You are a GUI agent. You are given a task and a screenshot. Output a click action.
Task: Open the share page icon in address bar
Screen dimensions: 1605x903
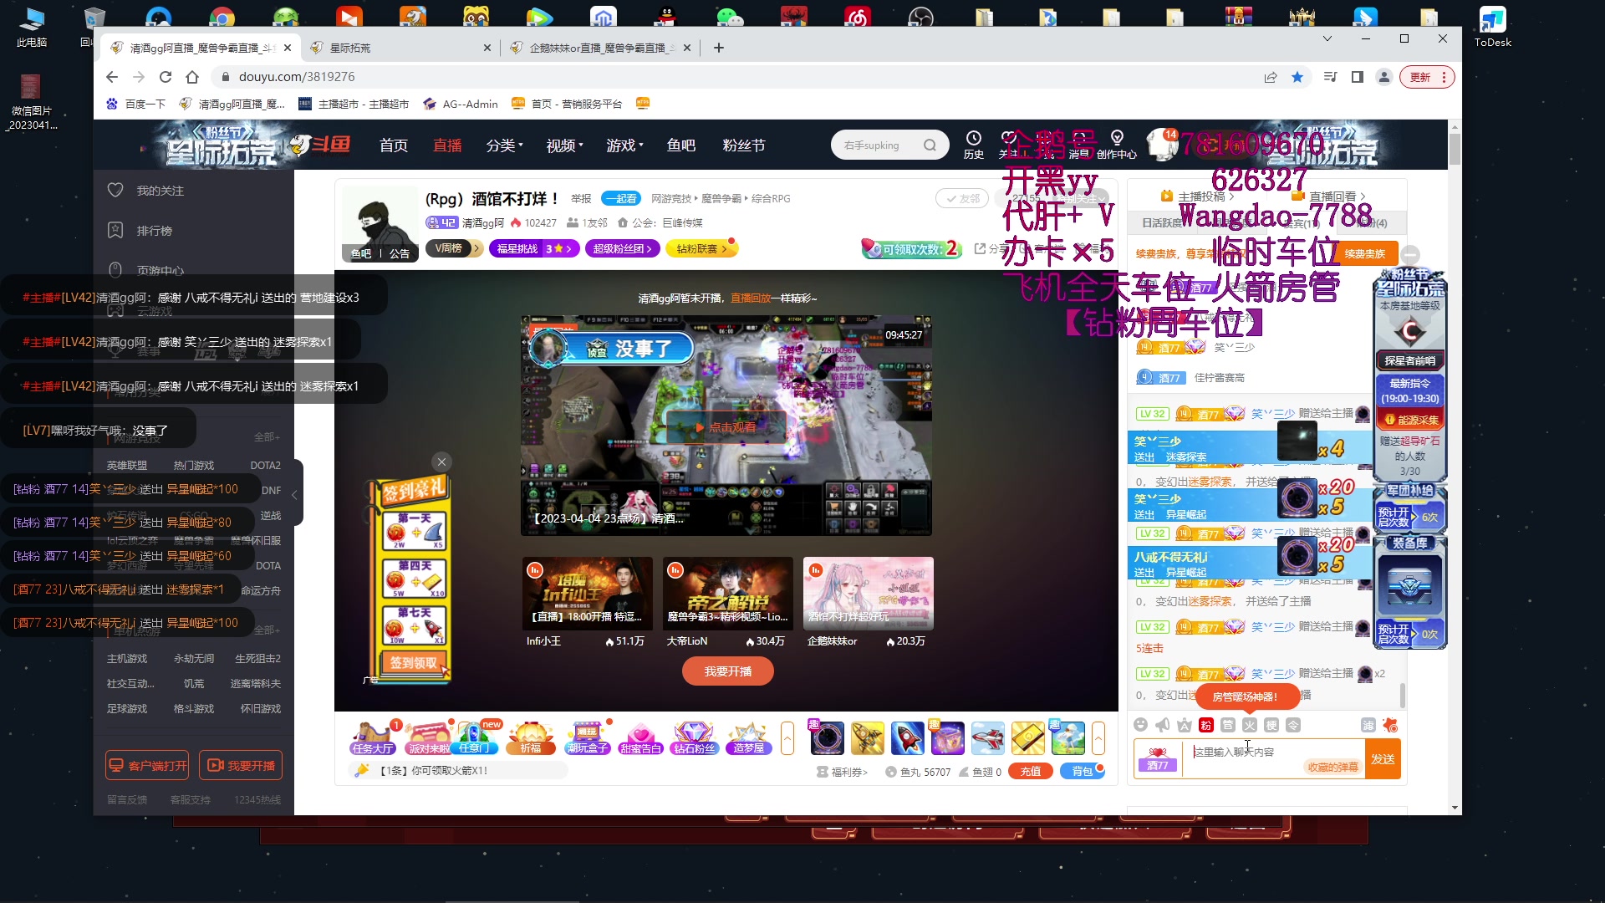pos(1271,77)
